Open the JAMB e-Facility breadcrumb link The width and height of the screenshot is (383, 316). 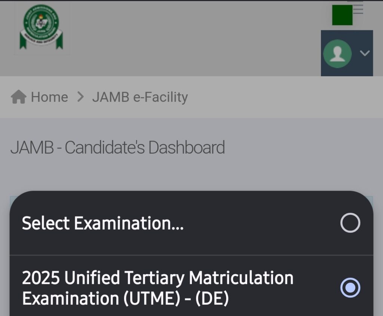pyautogui.click(x=140, y=97)
